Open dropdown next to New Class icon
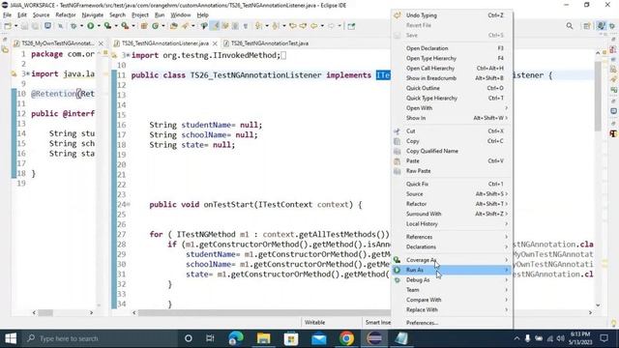This screenshot has width=619, height=348. pos(163,26)
